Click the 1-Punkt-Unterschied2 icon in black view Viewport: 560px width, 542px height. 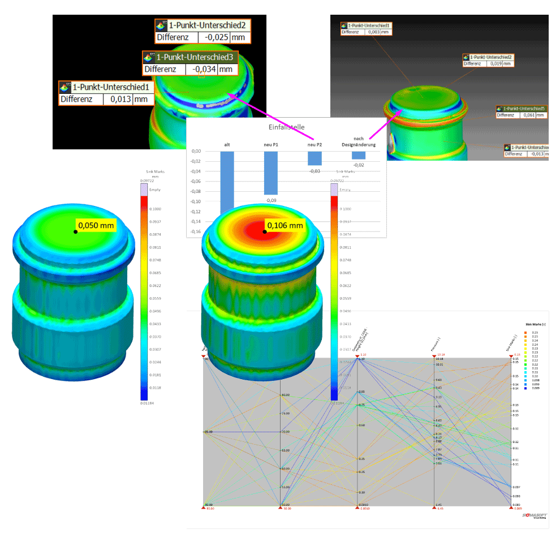tap(162, 25)
